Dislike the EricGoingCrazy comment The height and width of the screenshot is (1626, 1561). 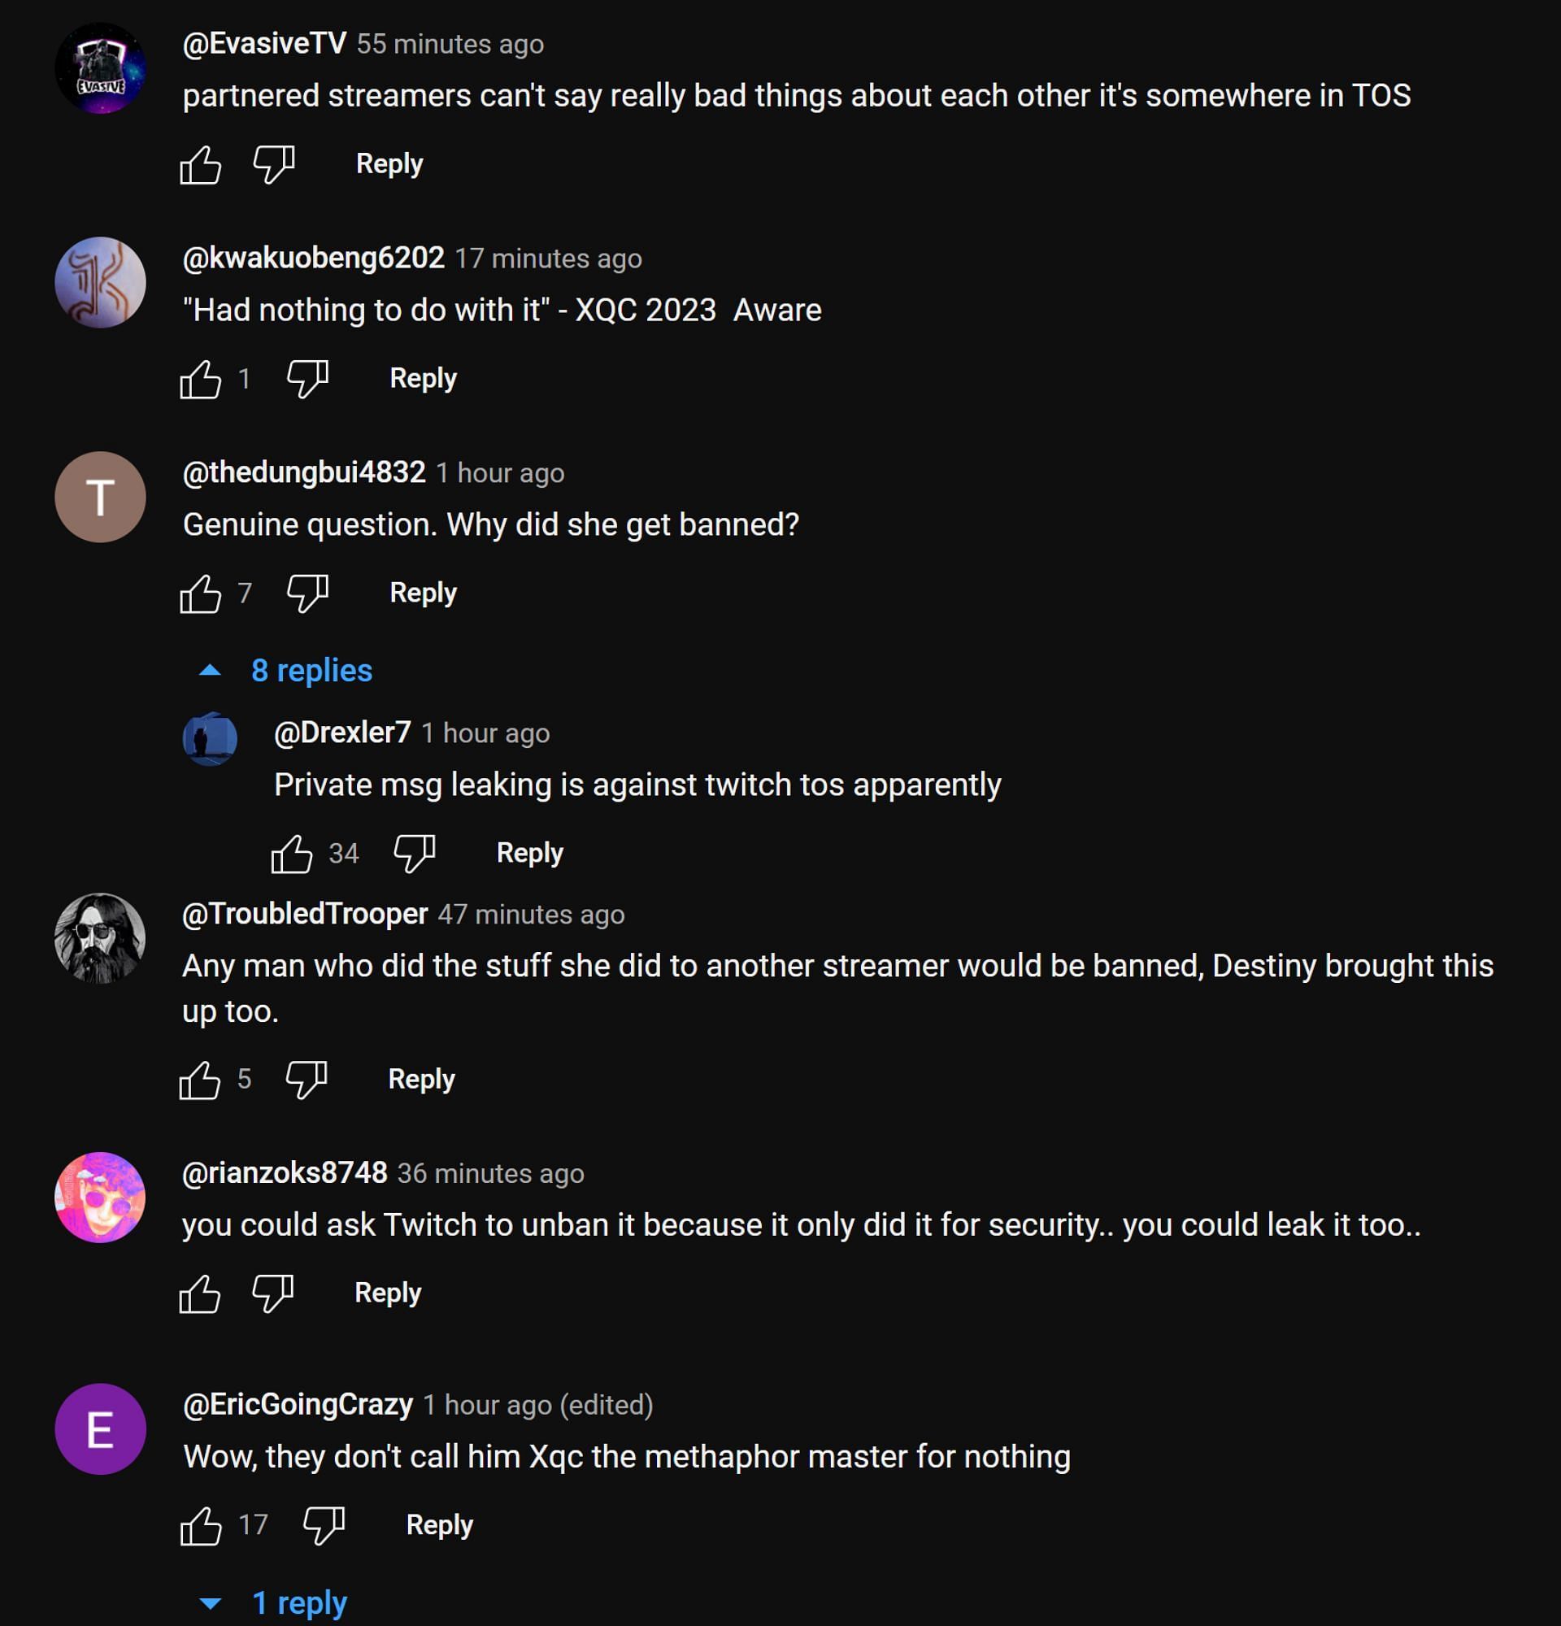point(324,1525)
